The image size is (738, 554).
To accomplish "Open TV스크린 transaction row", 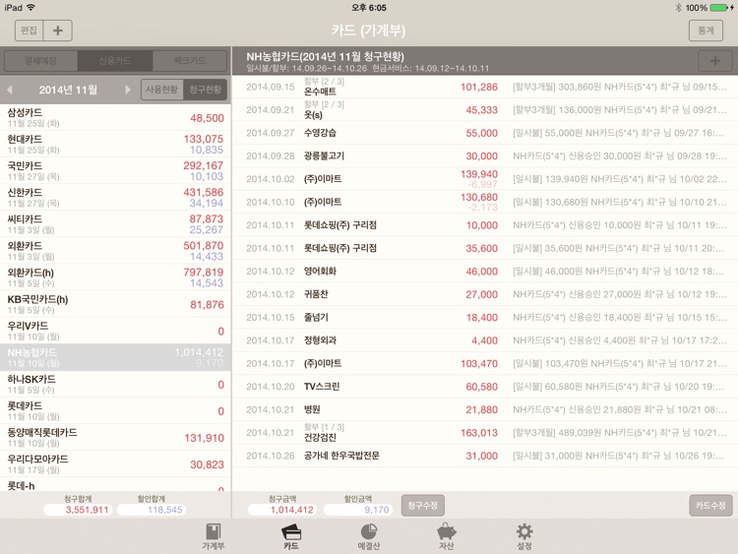I will coord(485,387).
